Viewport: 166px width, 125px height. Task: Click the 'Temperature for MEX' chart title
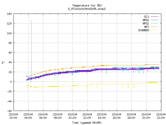point(87,5)
